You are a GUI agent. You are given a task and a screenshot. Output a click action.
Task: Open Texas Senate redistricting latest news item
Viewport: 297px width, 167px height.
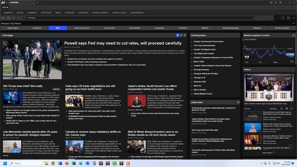pyautogui.click(x=213, y=109)
